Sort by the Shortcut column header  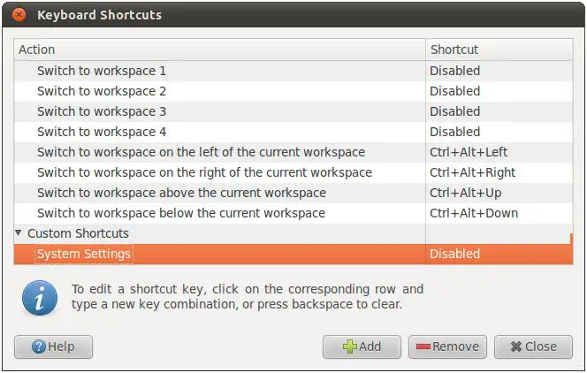coord(499,49)
